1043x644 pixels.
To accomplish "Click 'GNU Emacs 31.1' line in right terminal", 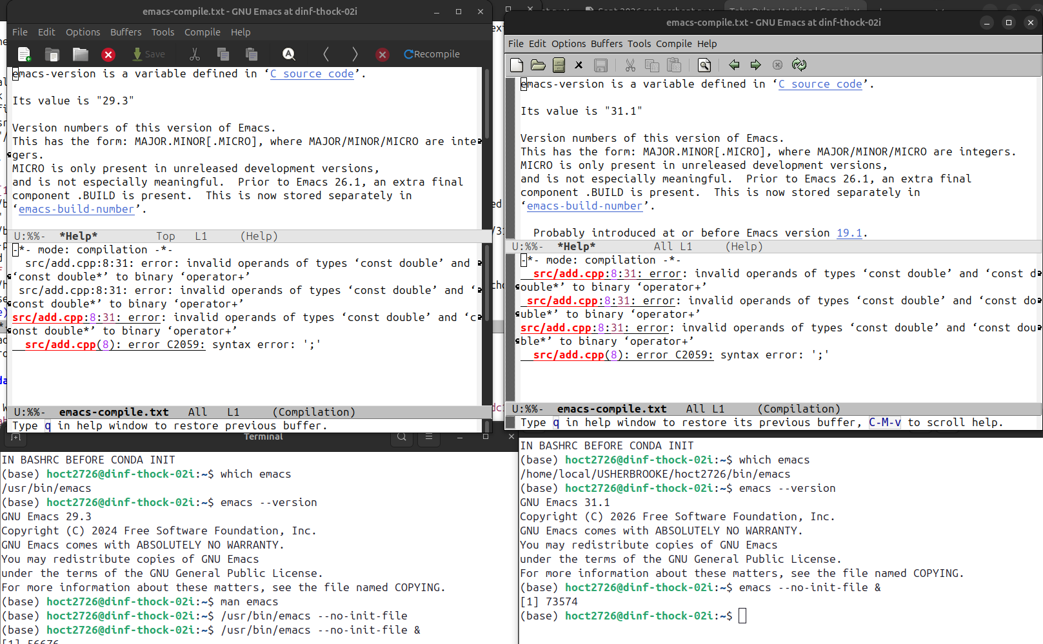I will [x=565, y=503].
